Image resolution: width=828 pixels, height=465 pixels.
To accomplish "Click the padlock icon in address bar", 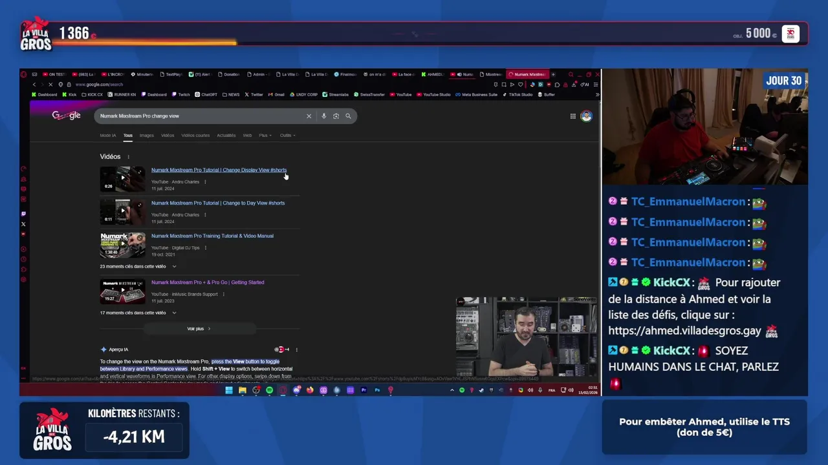I will pyautogui.click(x=69, y=85).
